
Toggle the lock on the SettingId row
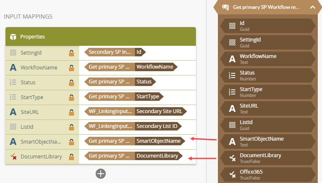(x=72, y=53)
